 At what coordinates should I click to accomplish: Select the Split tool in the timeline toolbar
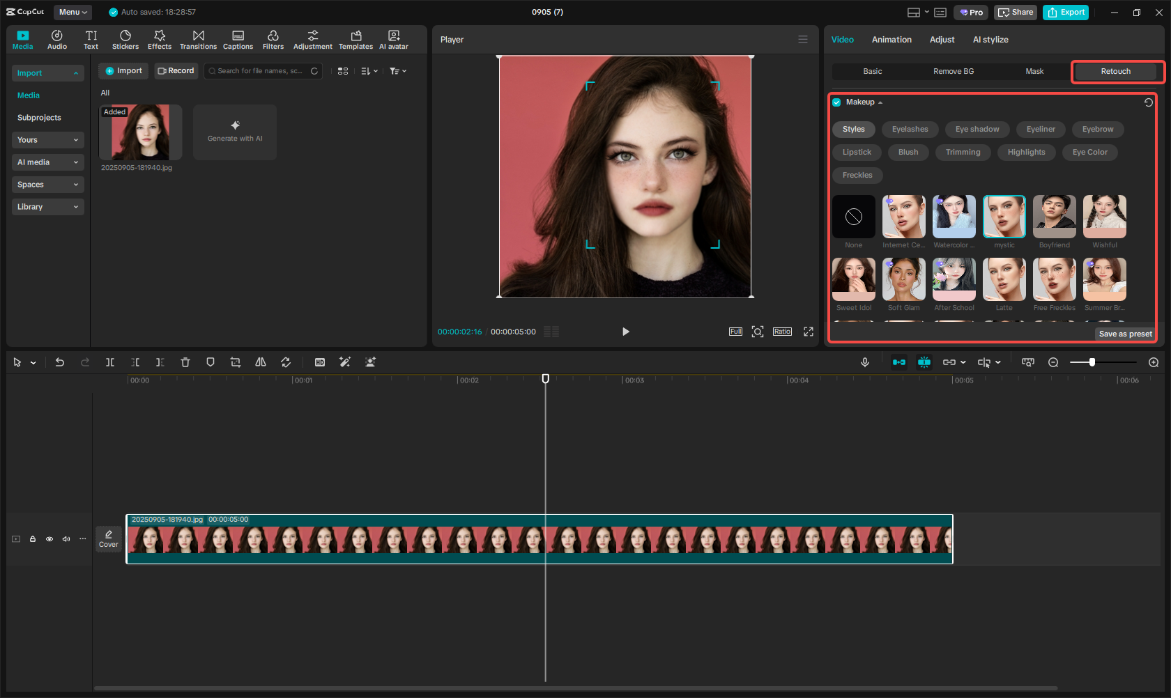point(110,362)
